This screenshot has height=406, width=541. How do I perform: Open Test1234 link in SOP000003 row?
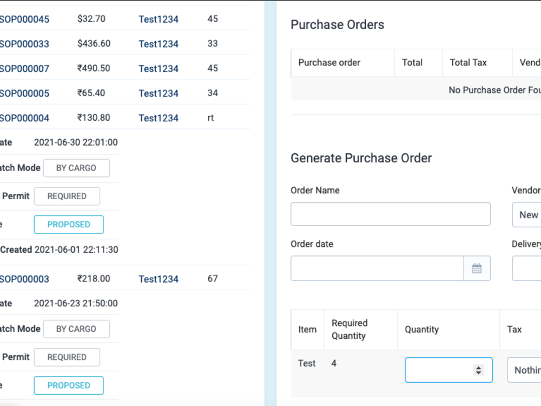pyautogui.click(x=159, y=279)
